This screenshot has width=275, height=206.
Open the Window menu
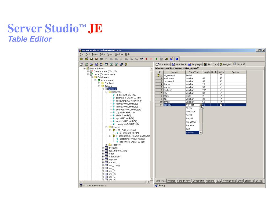(119, 54)
